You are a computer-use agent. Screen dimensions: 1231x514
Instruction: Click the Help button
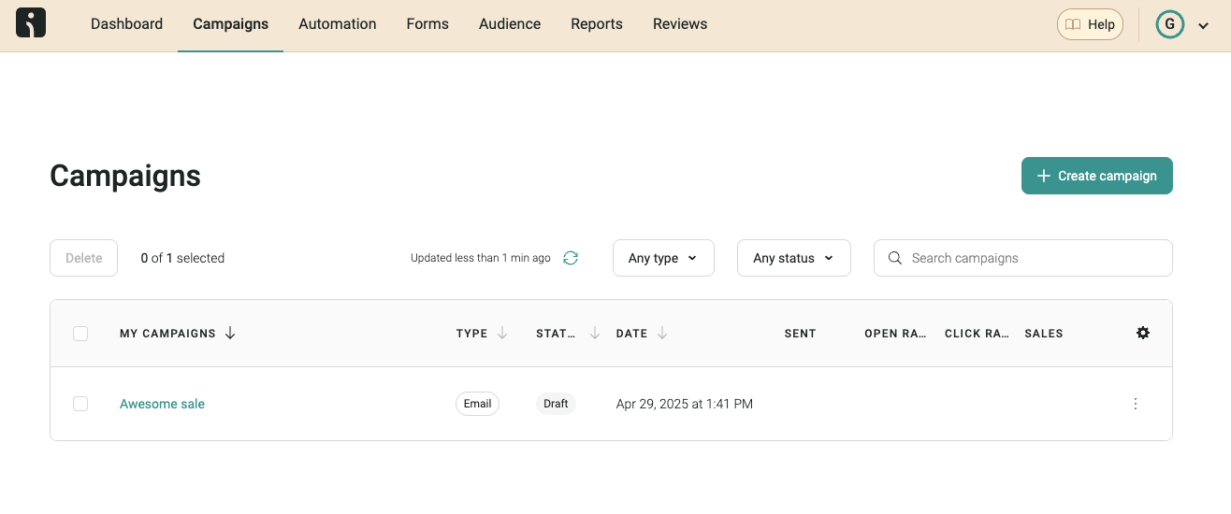click(x=1090, y=24)
